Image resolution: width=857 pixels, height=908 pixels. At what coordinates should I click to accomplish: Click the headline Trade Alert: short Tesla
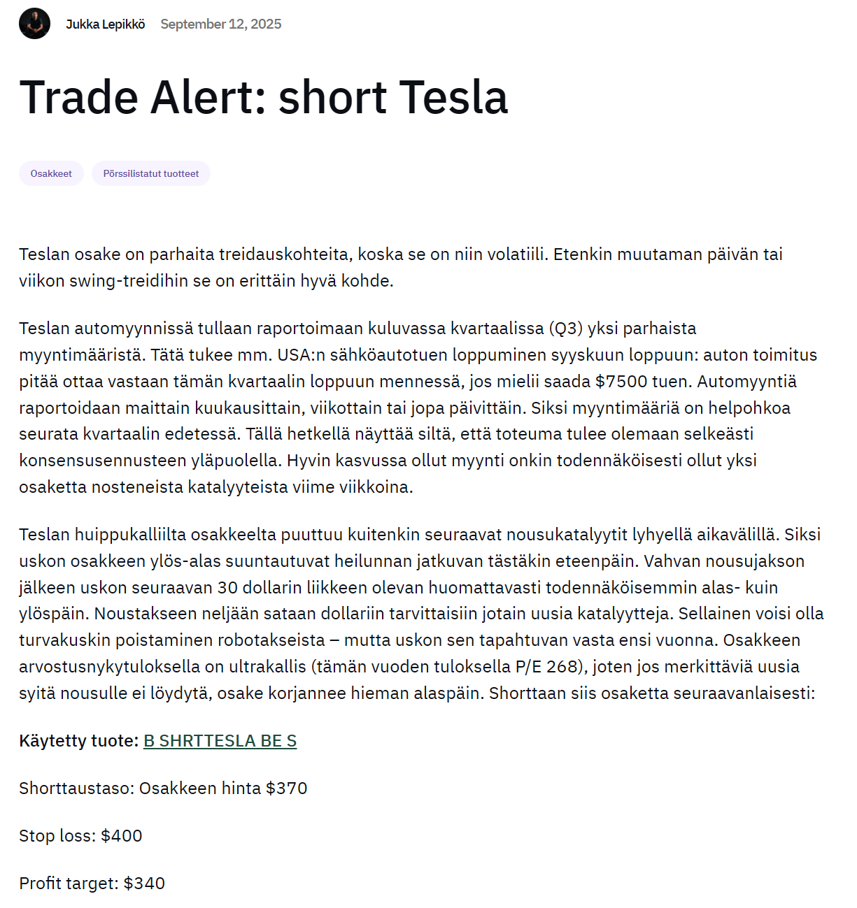[264, 97]
